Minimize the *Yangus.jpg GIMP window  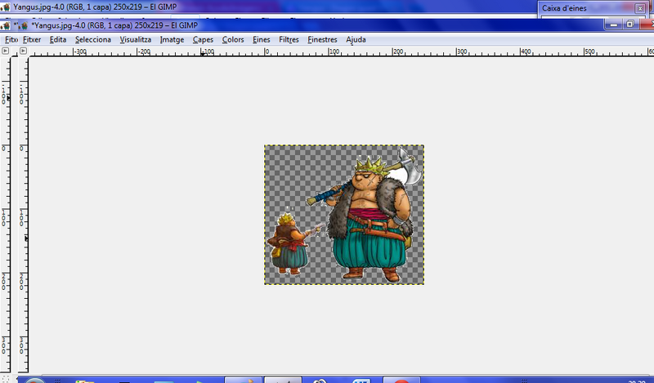pos(614,24)
